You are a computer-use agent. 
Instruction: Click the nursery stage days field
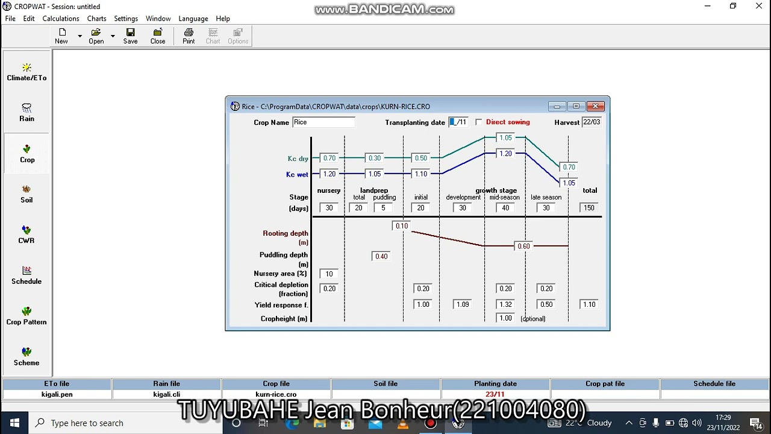coord(329,208)
